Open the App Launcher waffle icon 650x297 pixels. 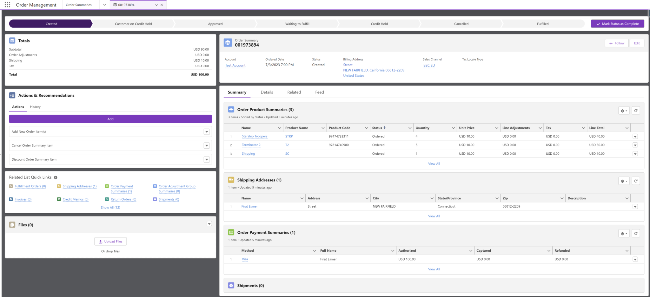pyautogui.click(x=7, y=4)
